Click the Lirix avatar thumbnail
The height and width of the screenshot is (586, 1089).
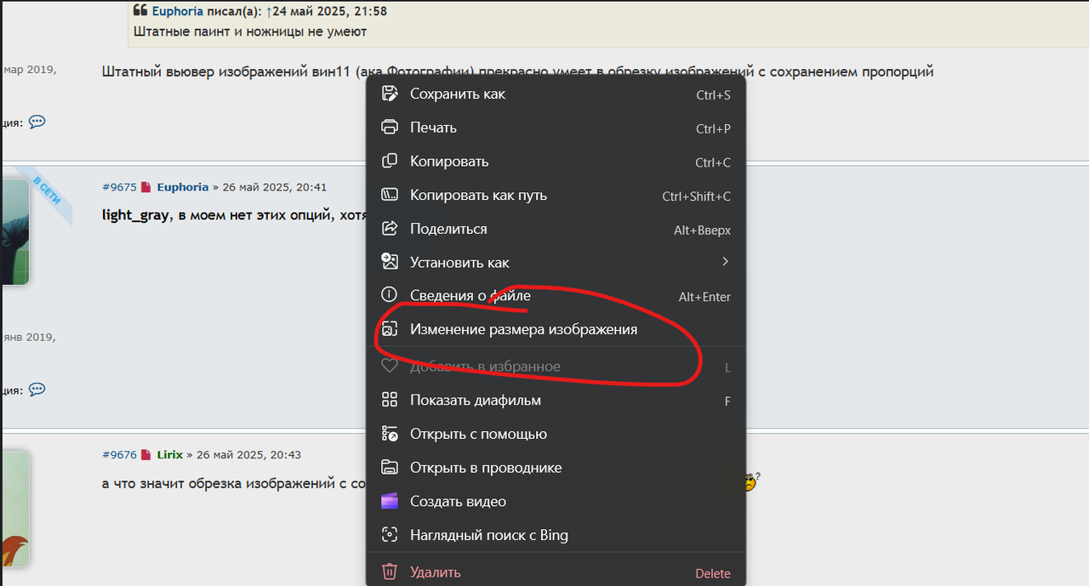[x=15, y=508]
